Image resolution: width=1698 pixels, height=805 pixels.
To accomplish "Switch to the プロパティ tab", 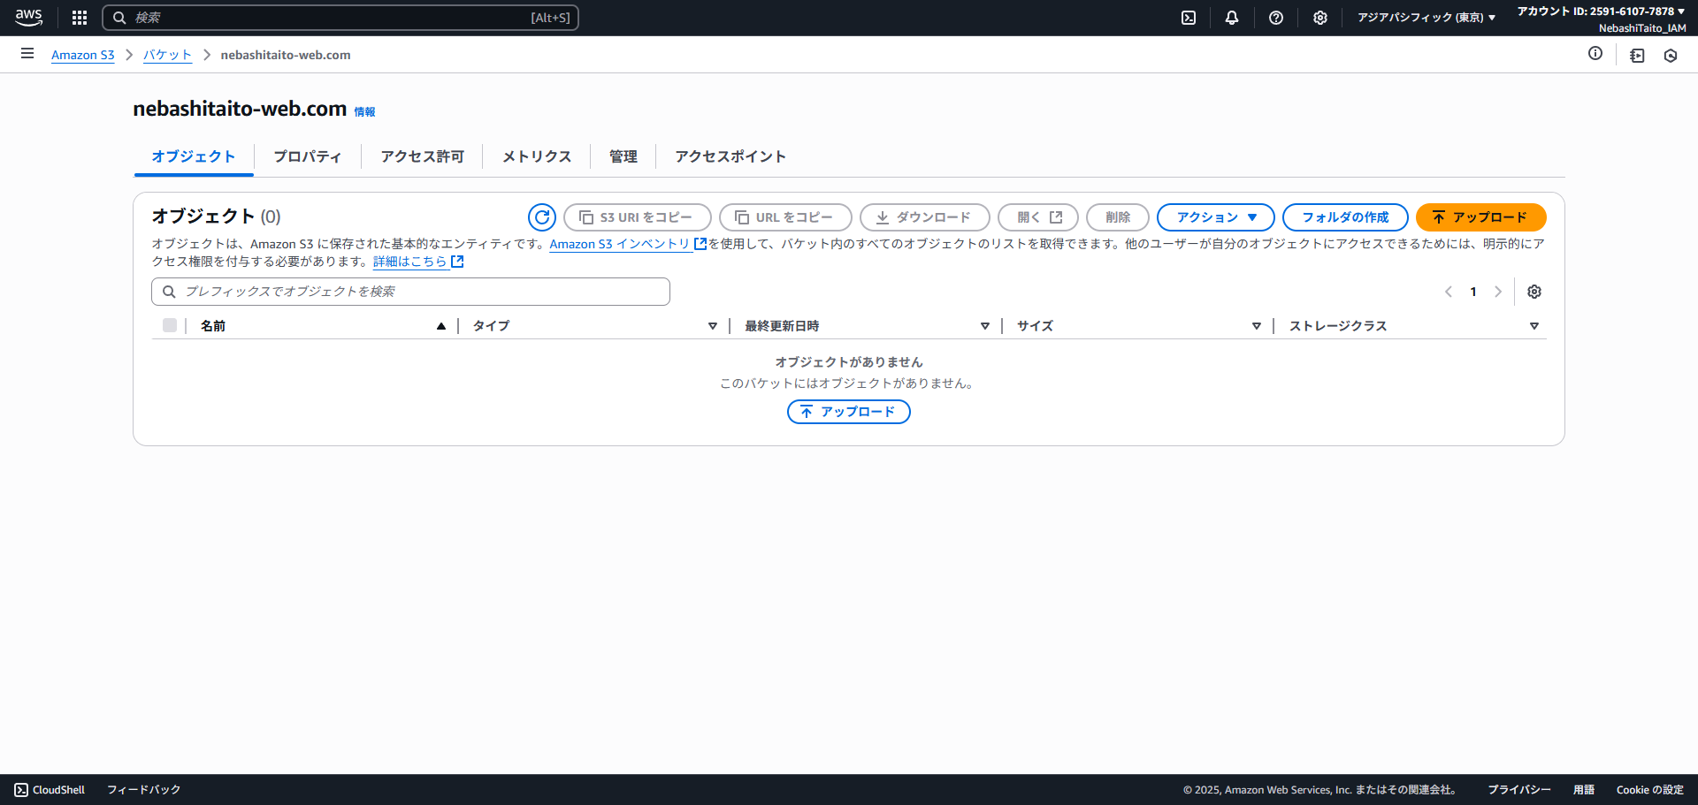I will coord(308,156).
